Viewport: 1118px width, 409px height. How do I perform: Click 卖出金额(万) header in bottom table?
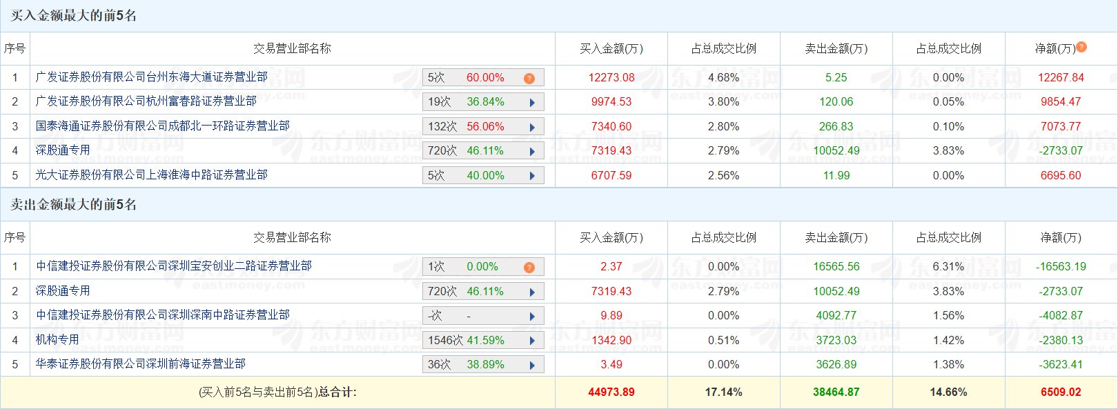836,237
